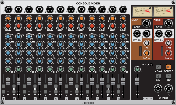Click the CONSOLE MIXER title
The width and height of the screenshot is (176, 105).
point(88,3)
